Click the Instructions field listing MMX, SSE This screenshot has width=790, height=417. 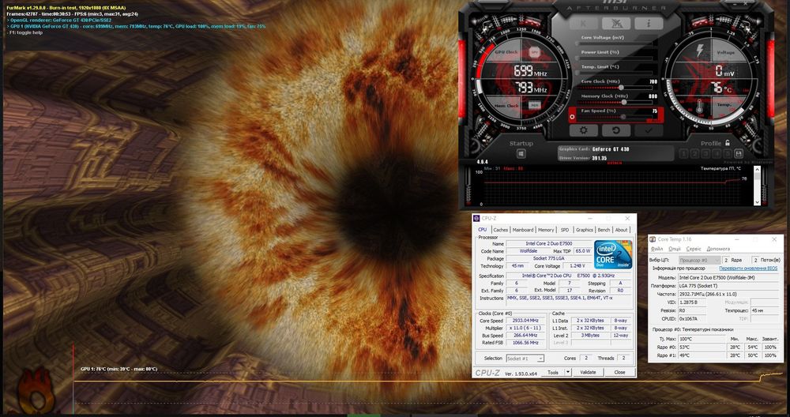coord(569,299)
